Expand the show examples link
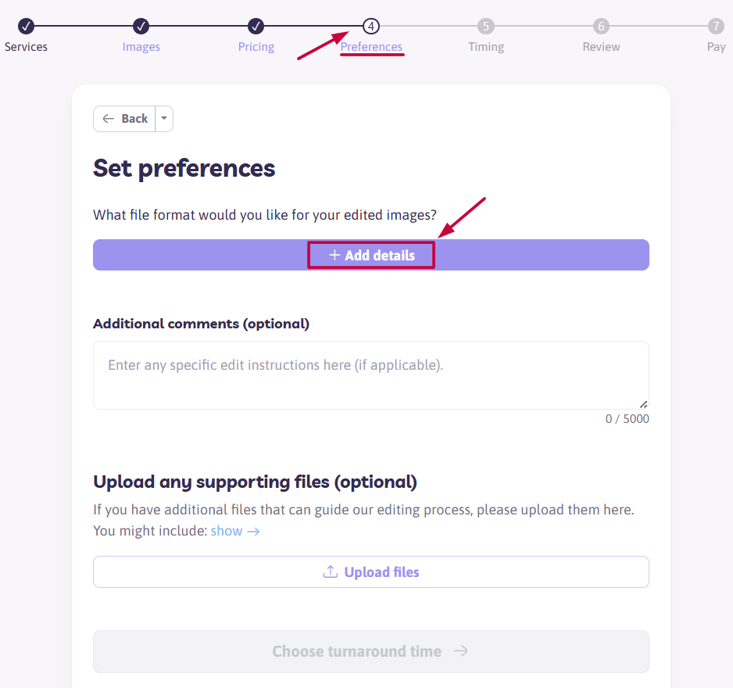 pos(235,531)
